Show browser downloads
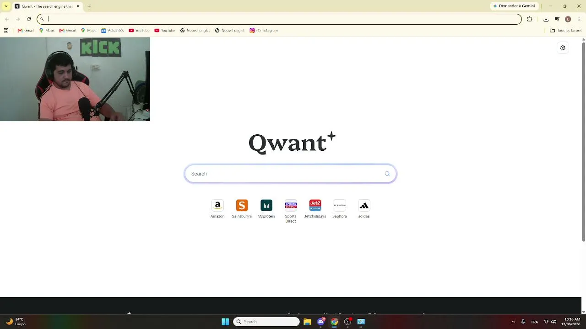The image size is (586, 329). click(x=546, y=19)
